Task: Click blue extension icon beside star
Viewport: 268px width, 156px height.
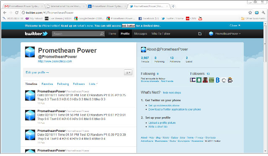Action: tap(257, 13)
